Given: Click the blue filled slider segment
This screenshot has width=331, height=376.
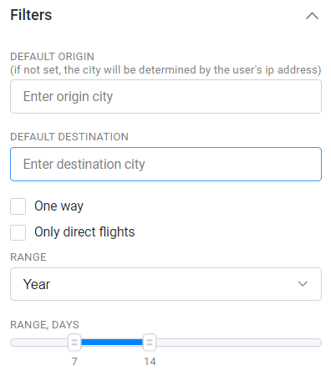Looking at the screenshot, I should coord(112,343).
